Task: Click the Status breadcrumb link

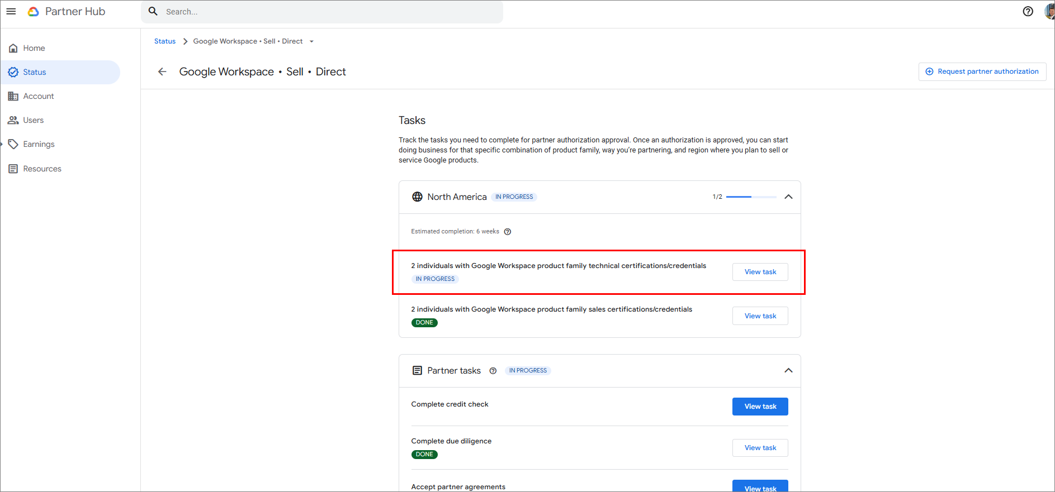Action: coord(165,41)
